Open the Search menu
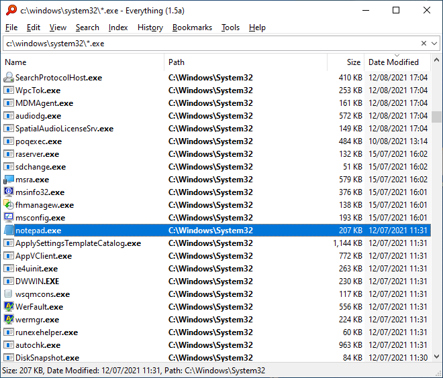The height and width of the screenshot is (378, 443). click(x=87, y=27)
